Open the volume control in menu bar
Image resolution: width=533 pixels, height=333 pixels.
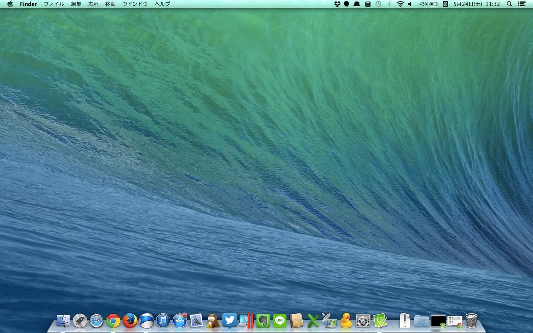(x=410, y=4)
